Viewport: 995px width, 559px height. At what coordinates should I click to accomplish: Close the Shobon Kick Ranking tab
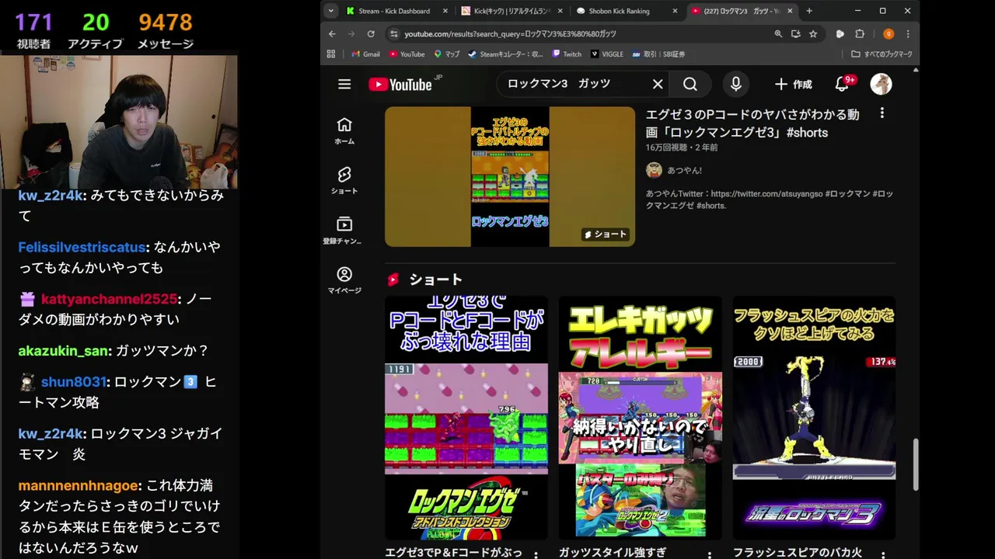click(676, 11)
